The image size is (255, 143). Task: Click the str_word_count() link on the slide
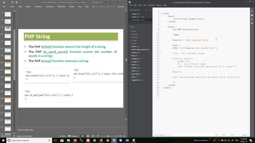(x=55, y=52)
